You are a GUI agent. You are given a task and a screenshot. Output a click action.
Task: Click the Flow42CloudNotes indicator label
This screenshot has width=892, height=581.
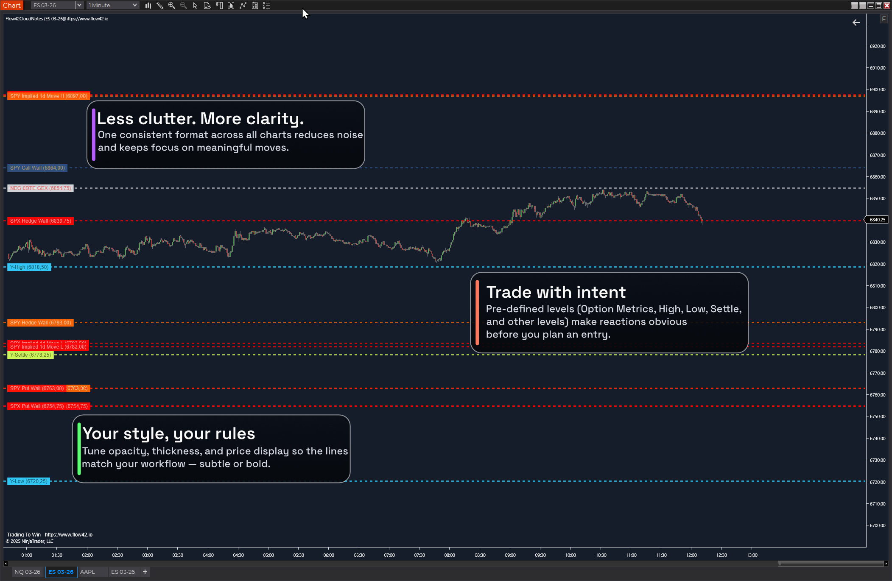(x=57, y=19)
